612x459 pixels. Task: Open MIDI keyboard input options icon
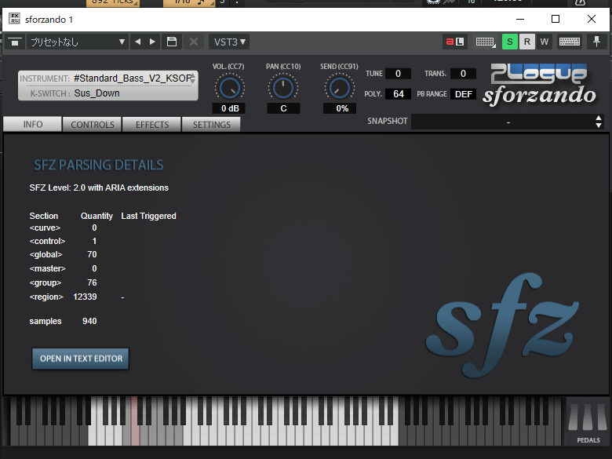(x=486, y=42)
